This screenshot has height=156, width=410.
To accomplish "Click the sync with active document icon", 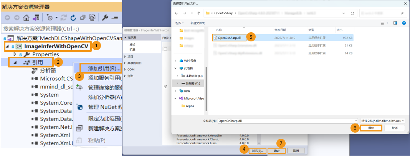I will 64,18.
